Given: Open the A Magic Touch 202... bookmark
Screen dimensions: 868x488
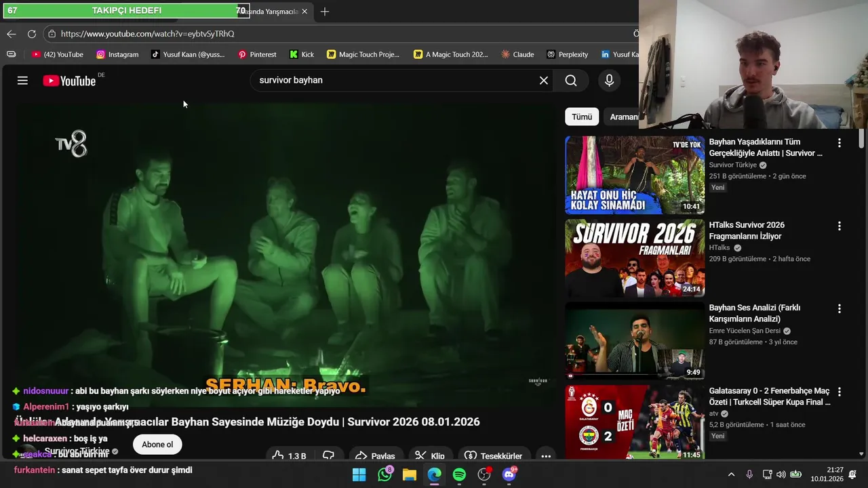Looking at the screenshot, I should coord(451,54).
